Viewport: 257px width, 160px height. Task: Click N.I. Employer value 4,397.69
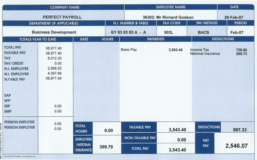click(53, 74)
